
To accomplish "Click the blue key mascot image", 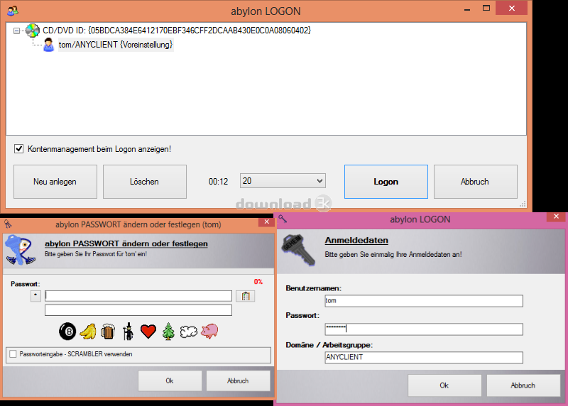I will (21, 251).
